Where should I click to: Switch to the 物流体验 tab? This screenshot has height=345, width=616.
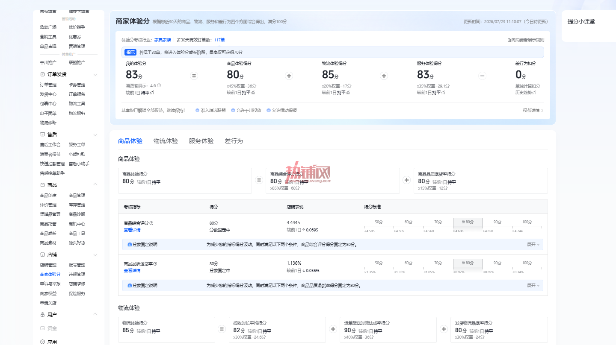click(166, 141)
